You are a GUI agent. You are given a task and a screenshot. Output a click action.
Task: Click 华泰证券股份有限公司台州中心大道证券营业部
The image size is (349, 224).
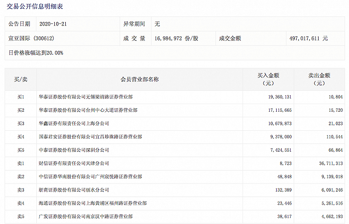click(88, 110)
